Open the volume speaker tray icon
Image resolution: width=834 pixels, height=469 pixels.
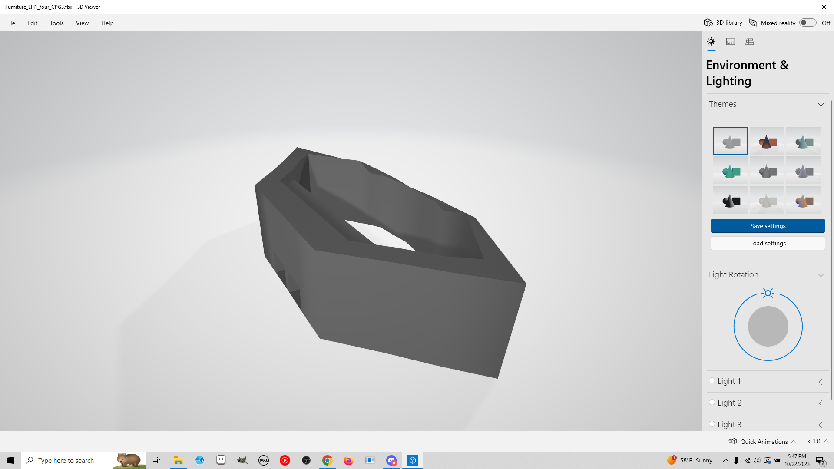point(757,460)
